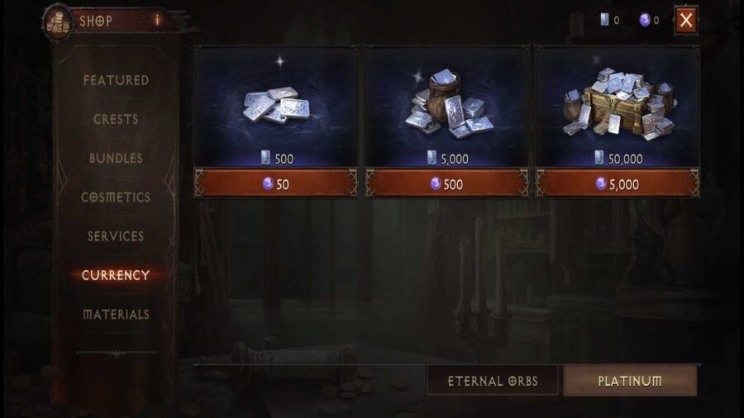
Task: Switch to the Platinum tab
Action: point(630,381)
